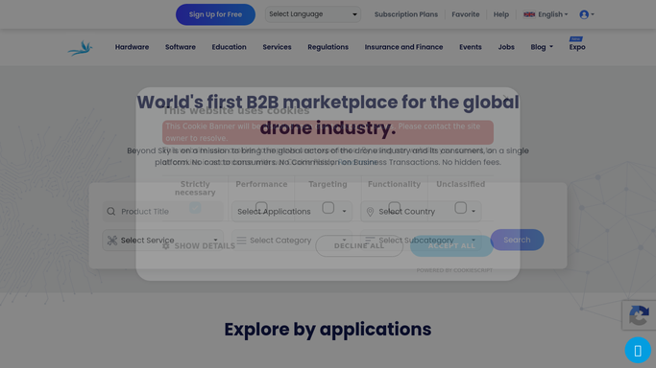Open the Subscription Plans link
The height and width of the screenshot is (368, 656).
coord(406,14)
